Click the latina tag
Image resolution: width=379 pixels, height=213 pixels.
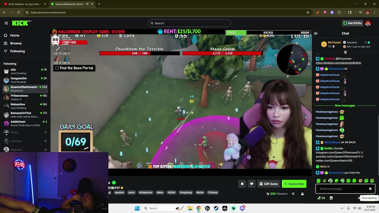tap(160, 193)
